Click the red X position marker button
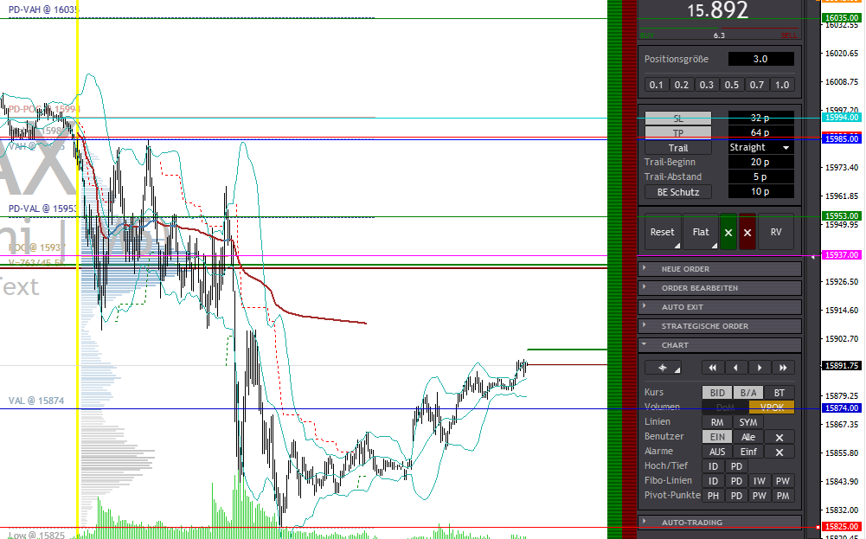 pos(747,232)
